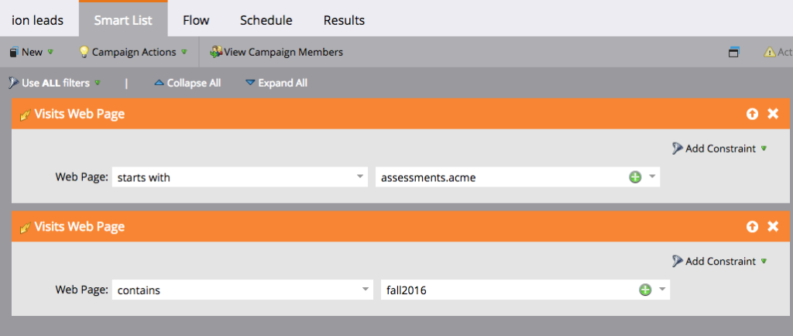Click the warning triangle icon in toolbar
This screenshot has height=336, width=793.
[x=769, y=52]
